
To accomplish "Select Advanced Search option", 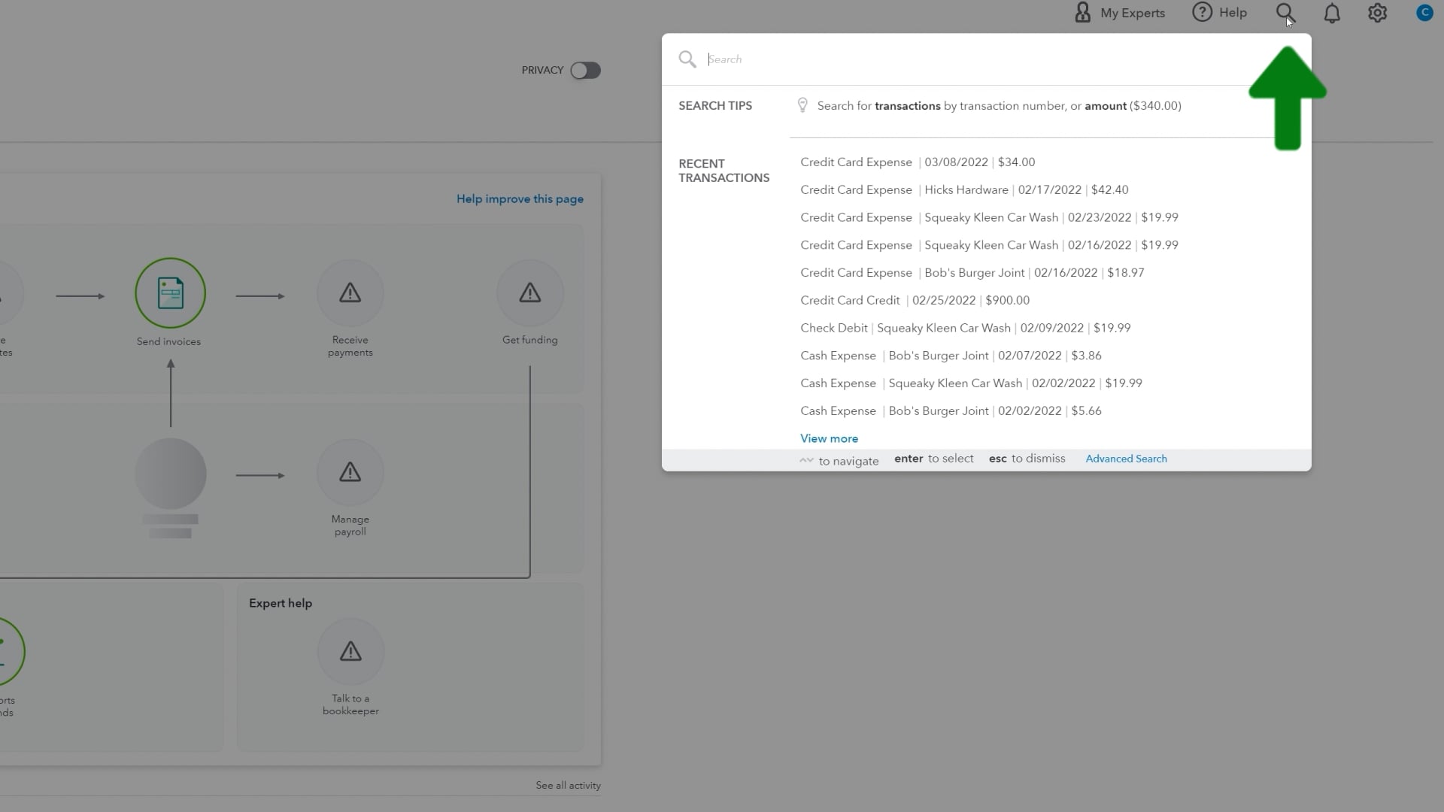I will click(x=1127, y=457).
